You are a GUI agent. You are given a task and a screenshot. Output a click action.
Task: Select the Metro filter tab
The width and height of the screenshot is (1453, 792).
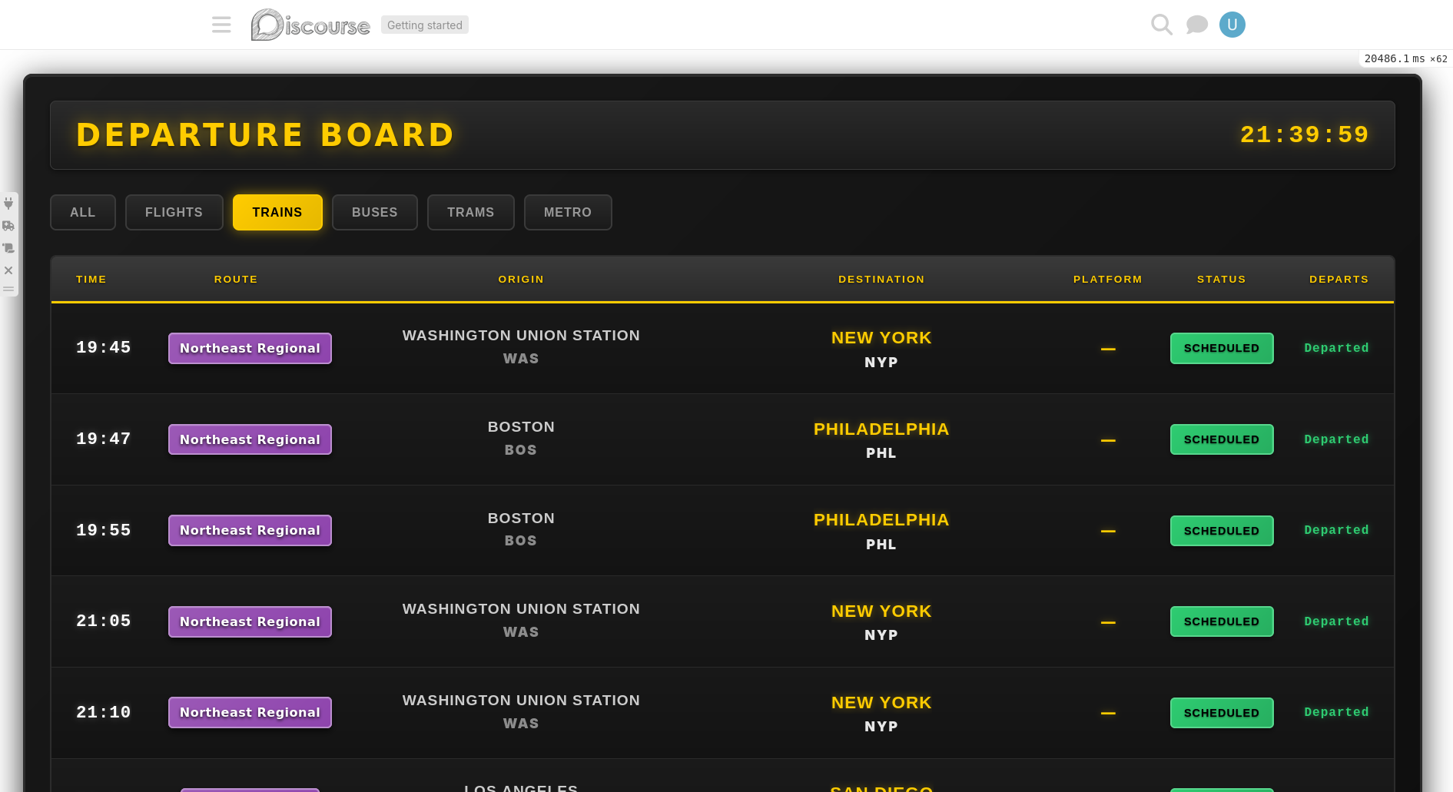tap(567, 212)
